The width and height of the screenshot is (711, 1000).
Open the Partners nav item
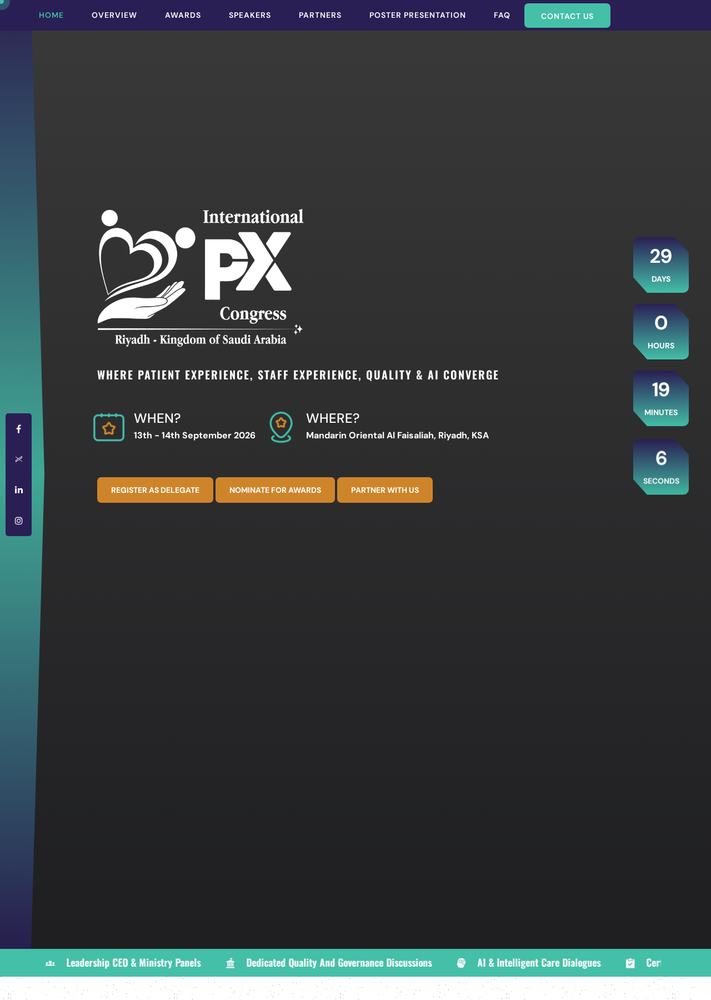point(320,15)
